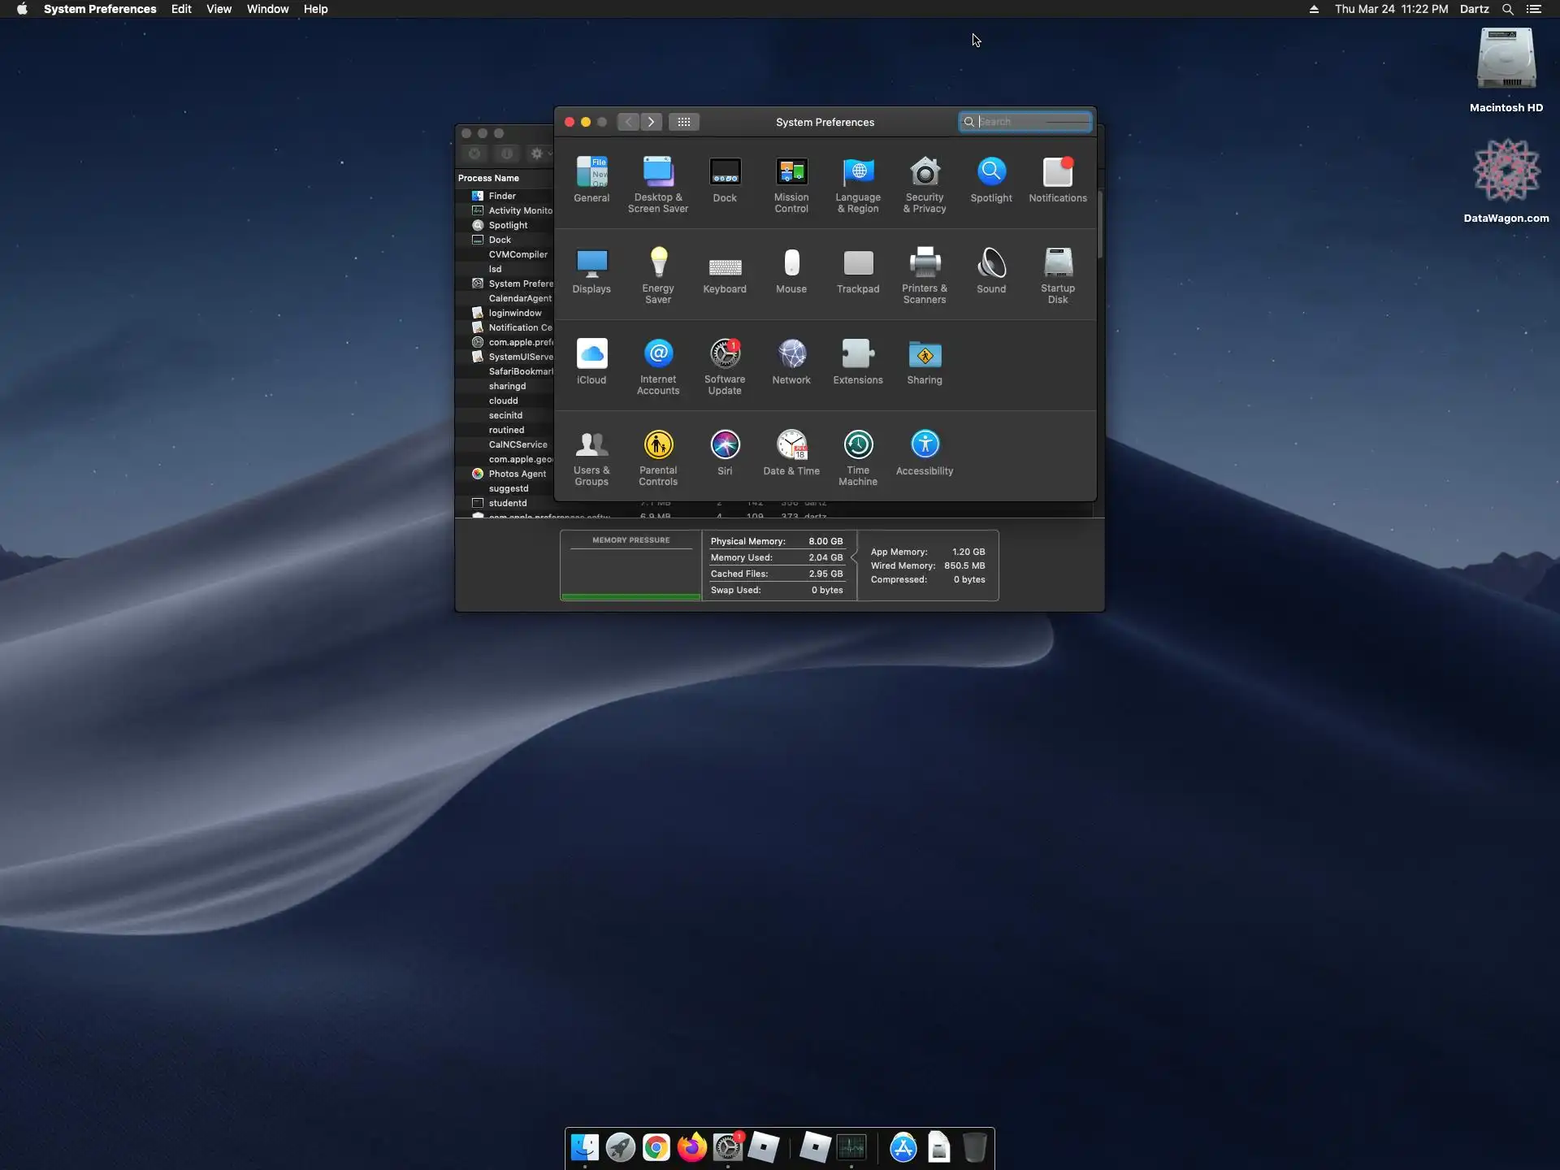
Task: Select the Photos Agent process row
Action: click(x=517, y=474)
